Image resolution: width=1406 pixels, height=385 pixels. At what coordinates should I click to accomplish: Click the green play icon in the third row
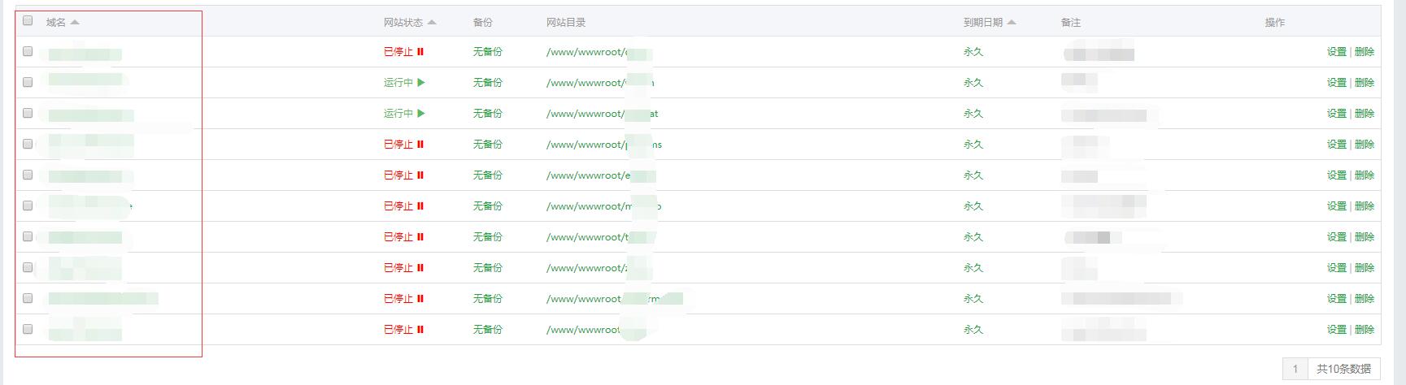[x=421, y=114]
